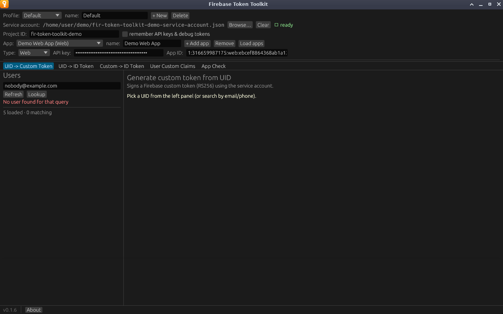
Task: Click the Load apps button
Action: point(251,44)
